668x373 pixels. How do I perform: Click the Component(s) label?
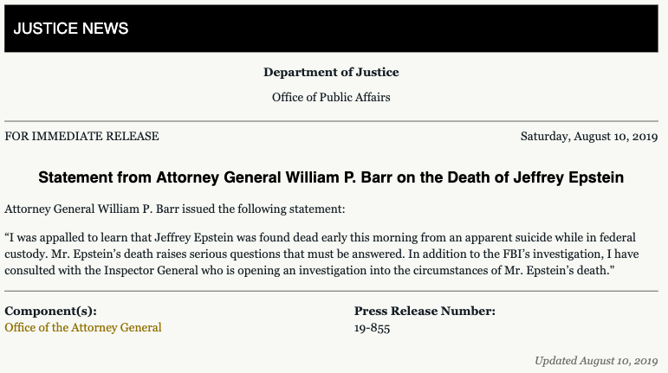click(50, 311)
